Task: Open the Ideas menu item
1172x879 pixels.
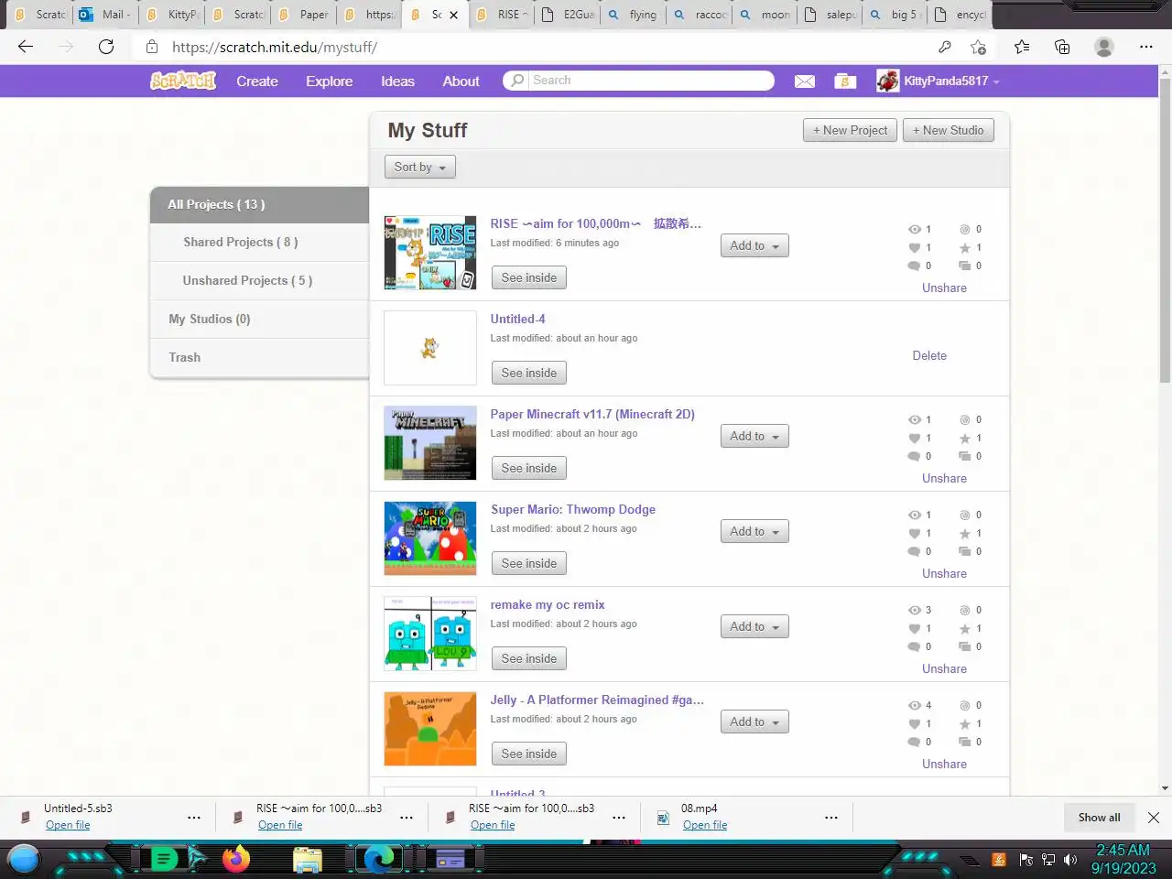Action: pos(397,81)
